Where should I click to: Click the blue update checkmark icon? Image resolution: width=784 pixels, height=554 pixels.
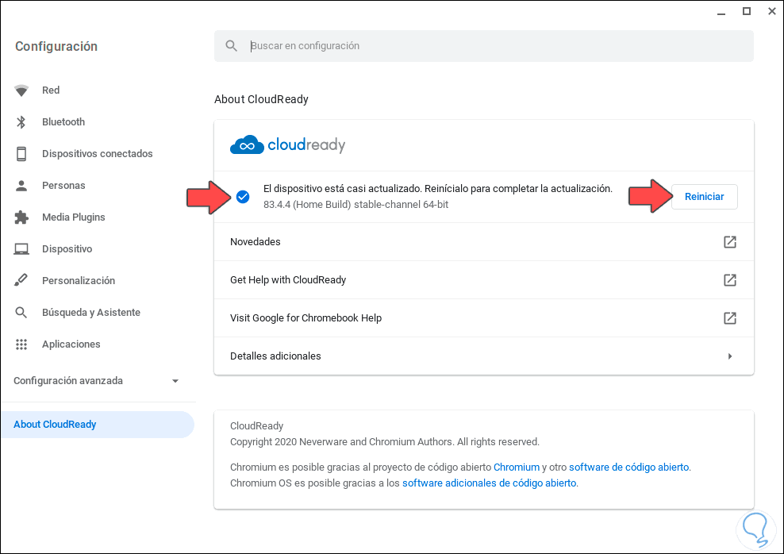tap(243, 196)
